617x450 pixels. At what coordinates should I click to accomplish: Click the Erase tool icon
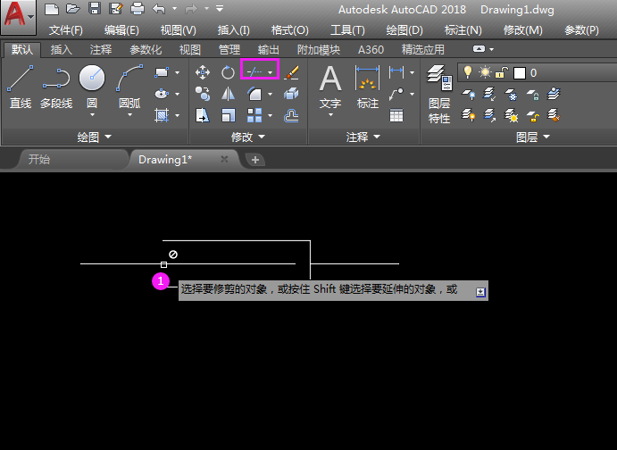[x=291, y=72]
